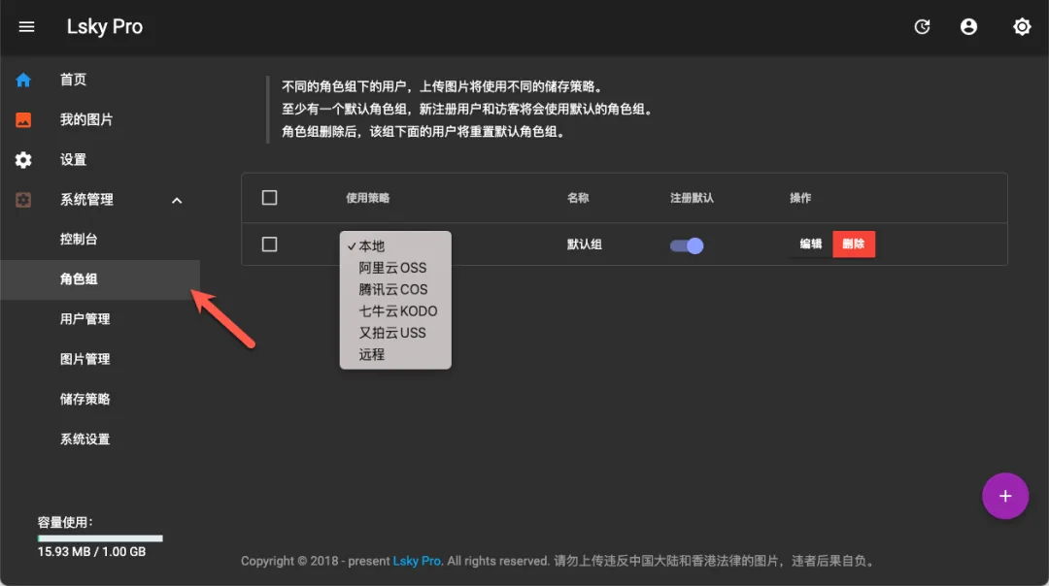Image resolution: width=1049 pixels, height=586 pixels.
Task: Click the 容量使用 storage progress bar
Action: [x=100, y=537]
